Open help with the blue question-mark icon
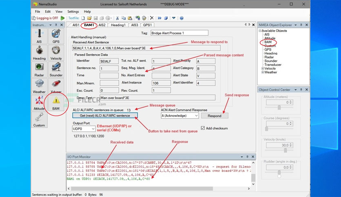 [x=182, y=18]
